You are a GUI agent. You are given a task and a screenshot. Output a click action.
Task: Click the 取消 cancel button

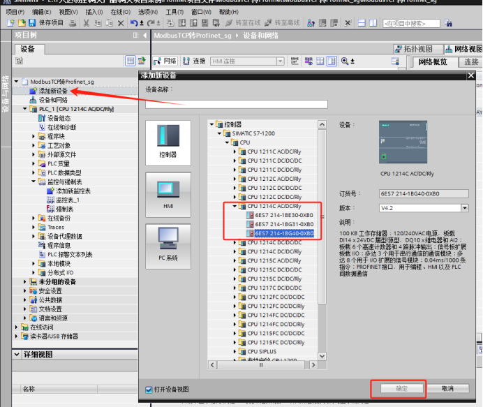tap(448, 389)
